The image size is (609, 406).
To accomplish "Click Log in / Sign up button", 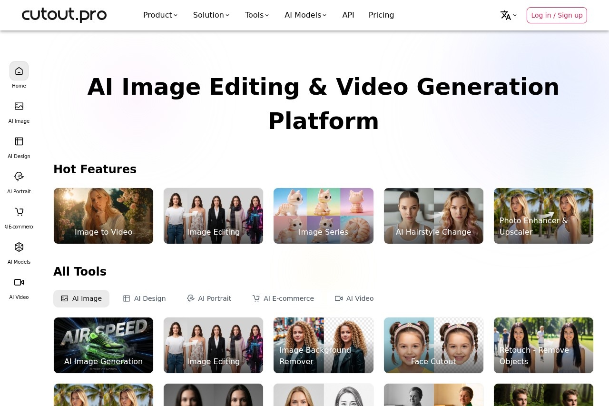I will point(557,15).
